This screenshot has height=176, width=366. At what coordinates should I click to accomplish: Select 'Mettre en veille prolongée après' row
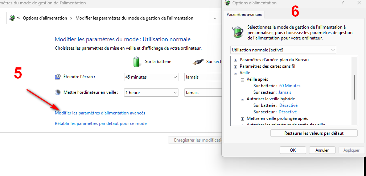[277, 118]
